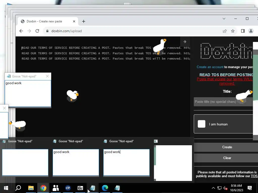View site info via the padlock icon
This screenshot has height=193, width=258.
pos(47,31)
